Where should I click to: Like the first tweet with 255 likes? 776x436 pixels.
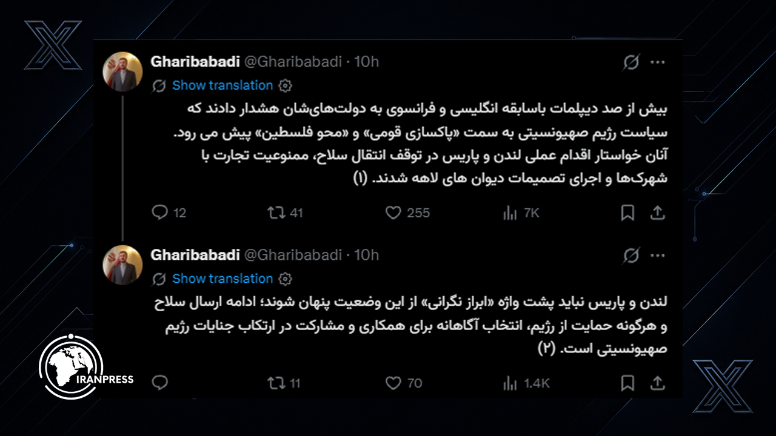[393, 213]
